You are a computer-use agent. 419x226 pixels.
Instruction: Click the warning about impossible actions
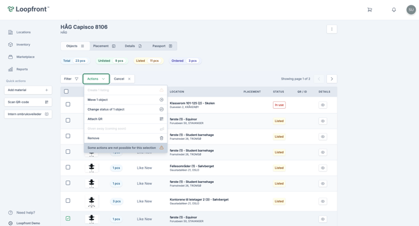pyautogui.click(x=125, y=148)
